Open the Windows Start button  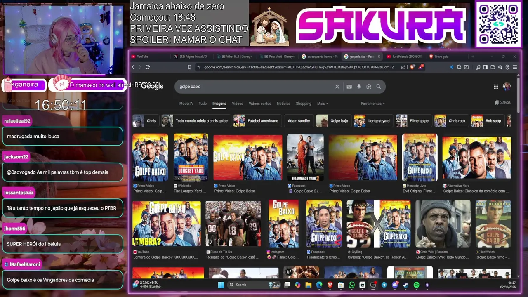click(x=221, y=285)
